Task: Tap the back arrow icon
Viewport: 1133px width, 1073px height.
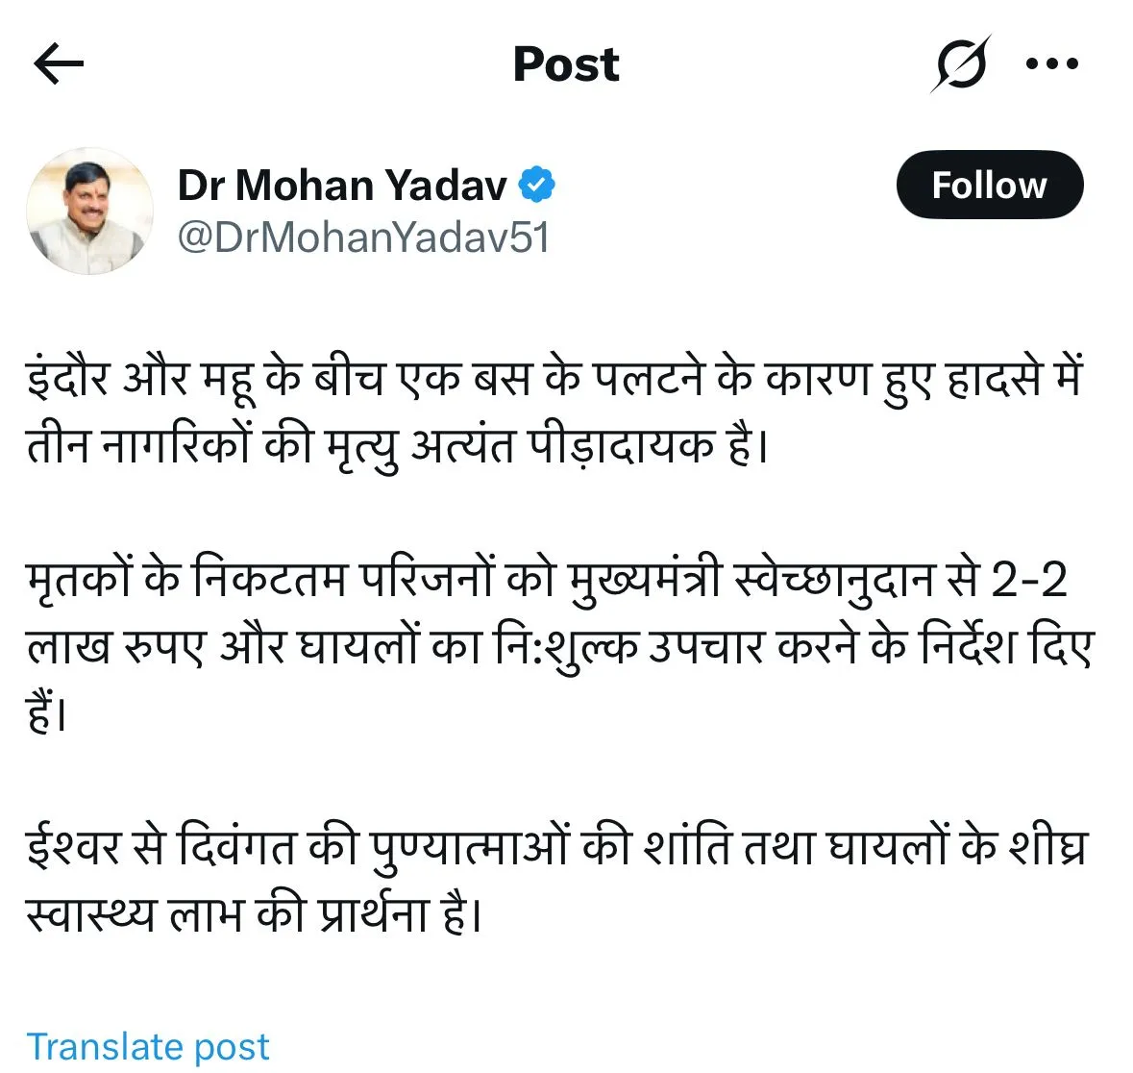Action: click(59, 64)
